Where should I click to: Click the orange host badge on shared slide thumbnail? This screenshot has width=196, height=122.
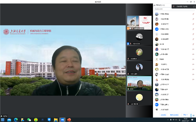[128, 29]
